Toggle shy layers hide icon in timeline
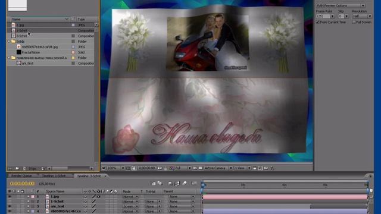 tap(170, 184)
